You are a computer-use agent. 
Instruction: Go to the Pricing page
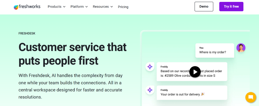pos(123,7)
